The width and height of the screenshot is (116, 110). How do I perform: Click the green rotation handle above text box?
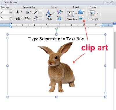click(56, 29)
